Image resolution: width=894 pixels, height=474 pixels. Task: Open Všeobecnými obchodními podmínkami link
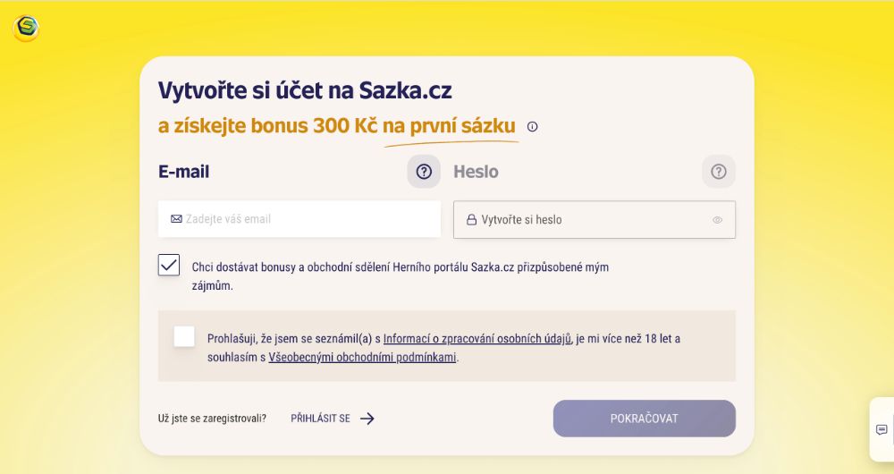363,358
